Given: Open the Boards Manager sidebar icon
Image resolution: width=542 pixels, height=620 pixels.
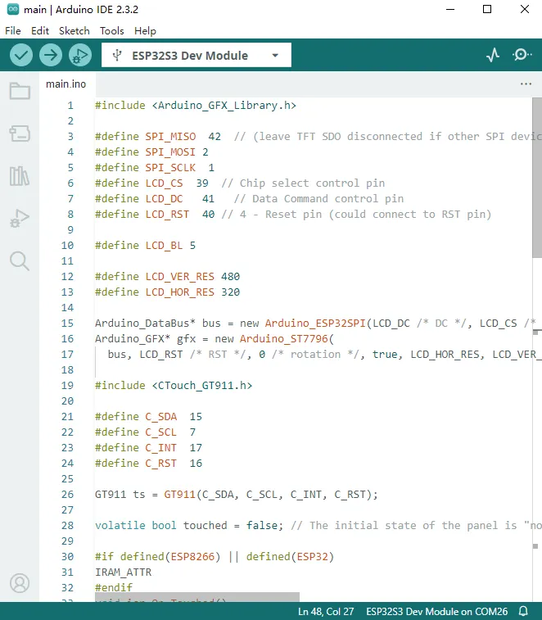Looking at the screenshot, I should coord(20,134).
